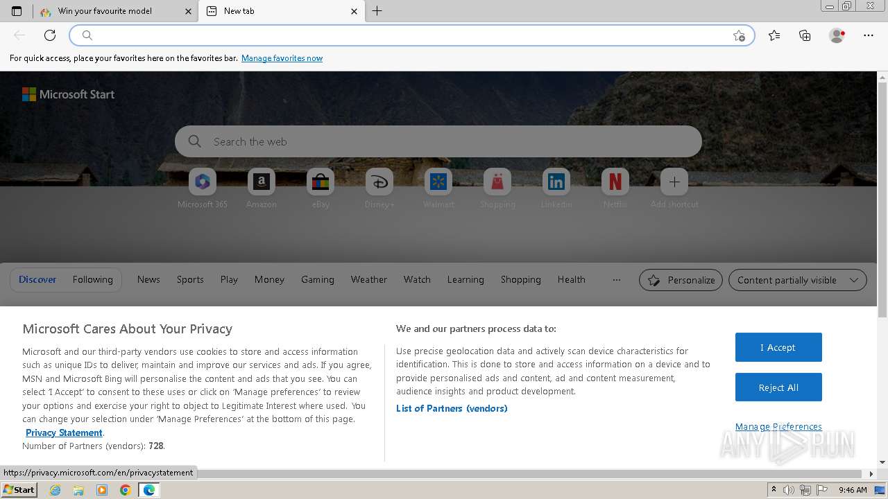Launch Internet Explorer from taskbar

pos(55,490)
